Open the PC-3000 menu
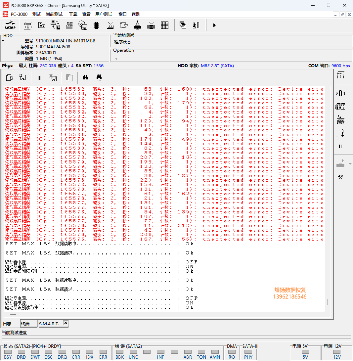This screenshot has width=353, height=361. 19,14
